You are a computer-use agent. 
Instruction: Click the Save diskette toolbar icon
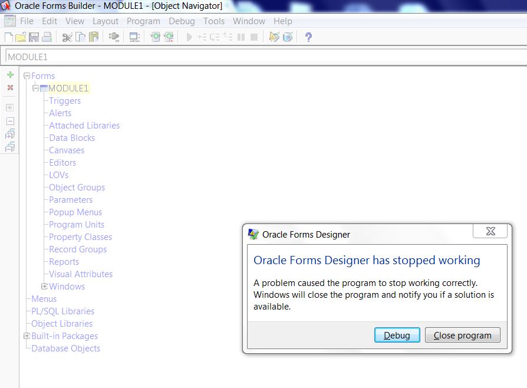tap(34, 37)
